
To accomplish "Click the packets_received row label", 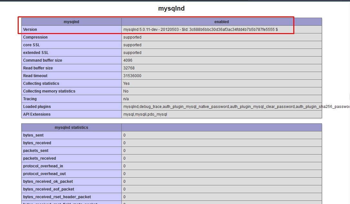I will click(40, 158).
